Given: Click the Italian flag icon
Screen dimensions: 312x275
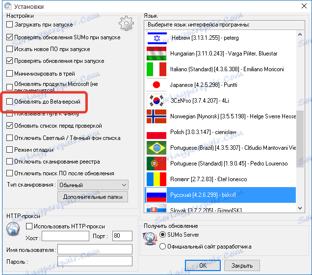Looking at the screenshot, I should 156,69.
